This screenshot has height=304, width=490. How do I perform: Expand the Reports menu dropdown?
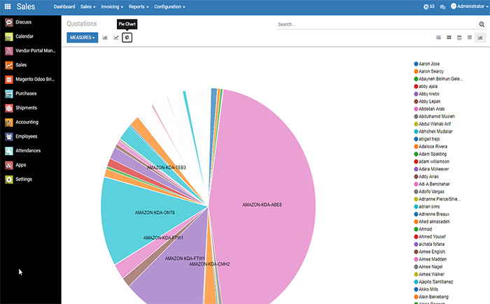click(x=139, y=6)
